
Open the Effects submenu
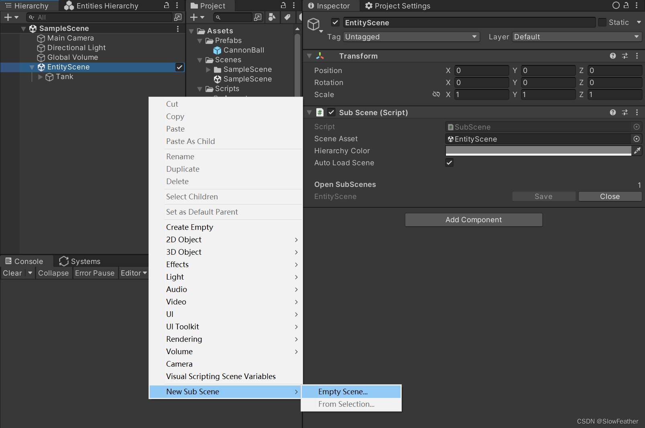click(x=226, y=264)
